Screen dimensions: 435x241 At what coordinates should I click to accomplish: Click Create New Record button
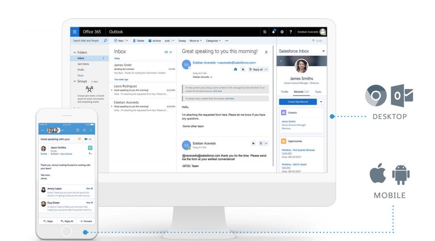pos(298,102)
